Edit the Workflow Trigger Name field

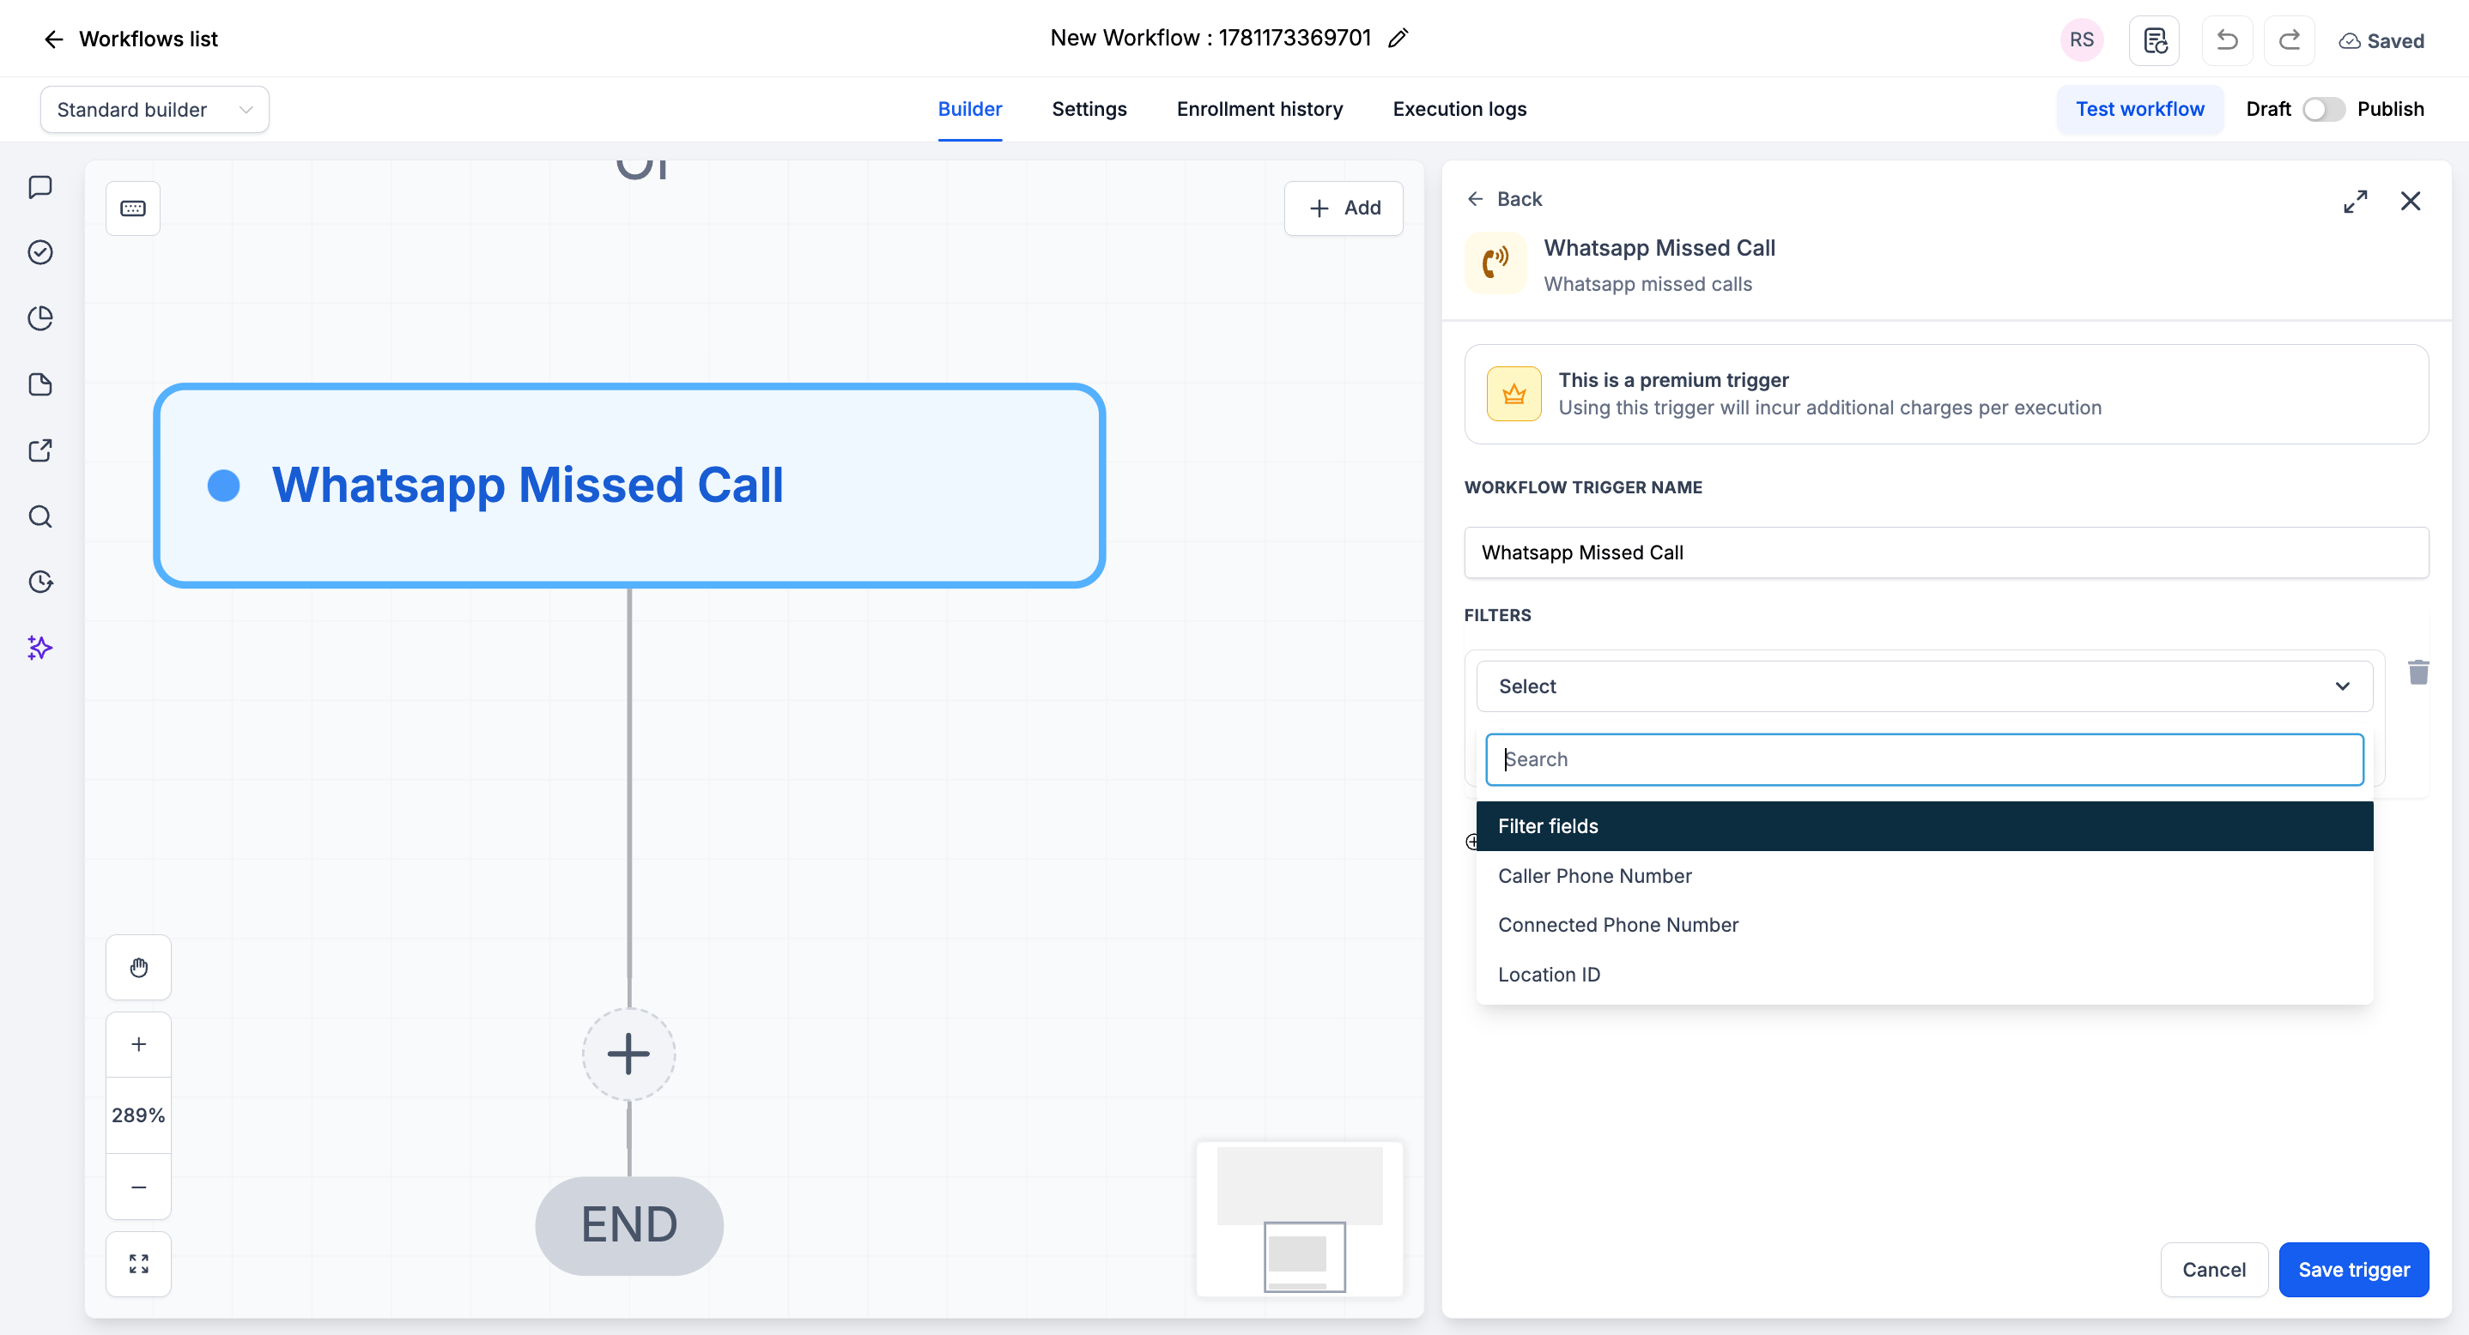click(1947, 553)
